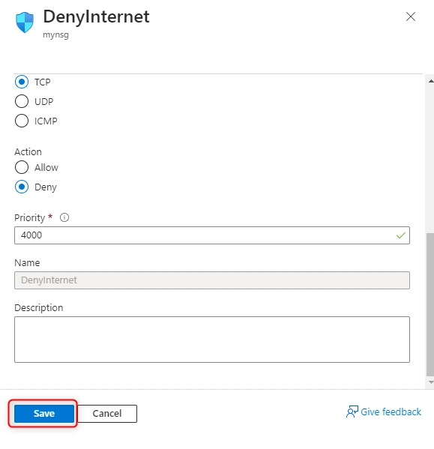The width and height of the screenshot is (434, 449).
Task: Click the scrollbar up arrow
Action: (430, 81)
